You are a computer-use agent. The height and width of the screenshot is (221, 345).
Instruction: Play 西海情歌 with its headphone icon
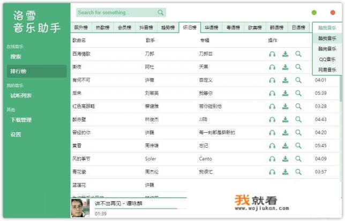272,54
